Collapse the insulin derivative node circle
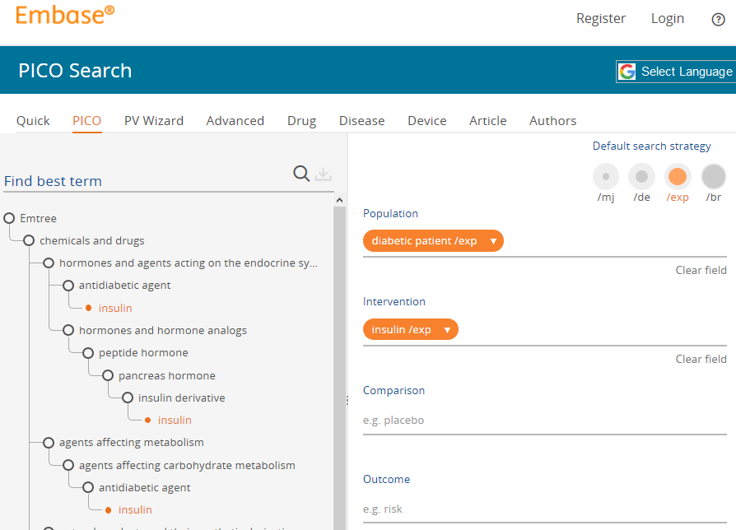This screenshot has height=530, width=736. (x=128, y=397)
